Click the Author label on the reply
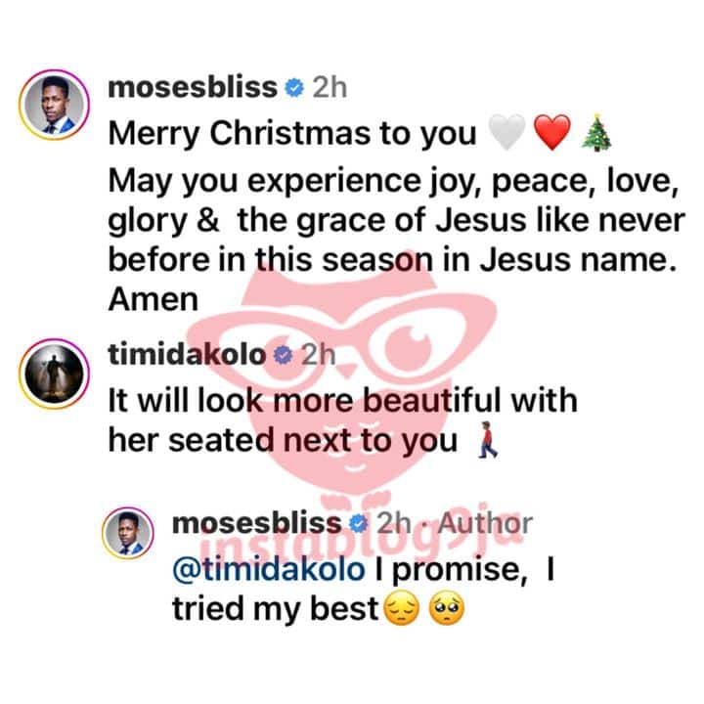The width and height of the screenshot is (704, 704). click(x=485, y=523)
